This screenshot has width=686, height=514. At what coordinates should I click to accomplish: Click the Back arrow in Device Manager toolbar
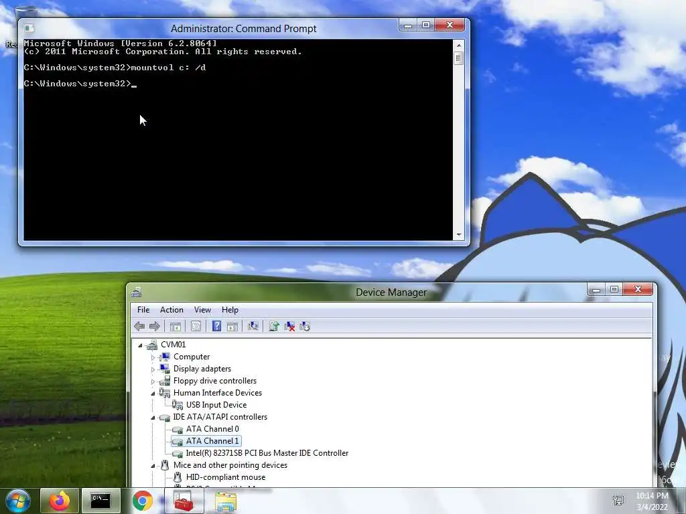point(139,326)
